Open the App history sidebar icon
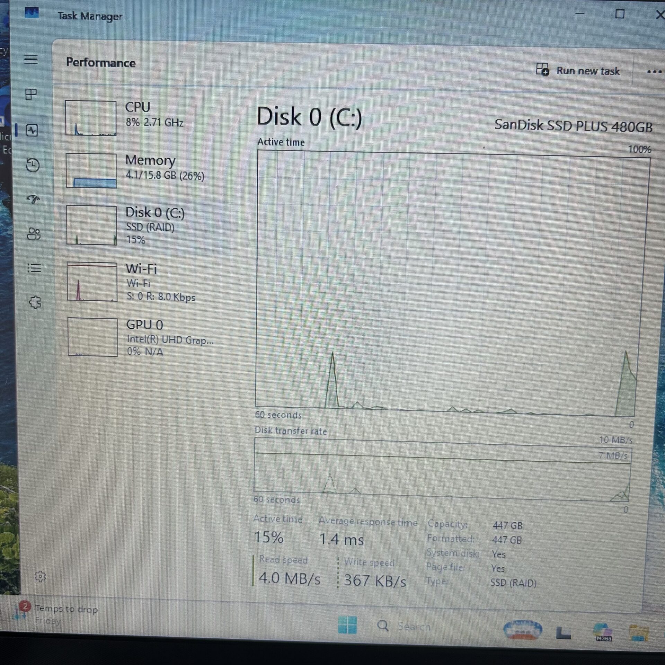Viewport: 665px width, 665px height. point(33,165)
